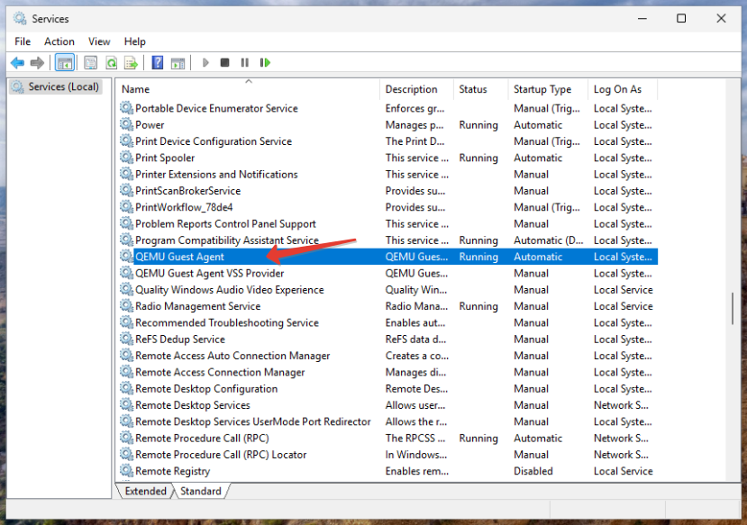This screenshot has width=747, height=525.
Task: Select Remote Procedure Call (RPC) Locator row
Action: [388, 455]
